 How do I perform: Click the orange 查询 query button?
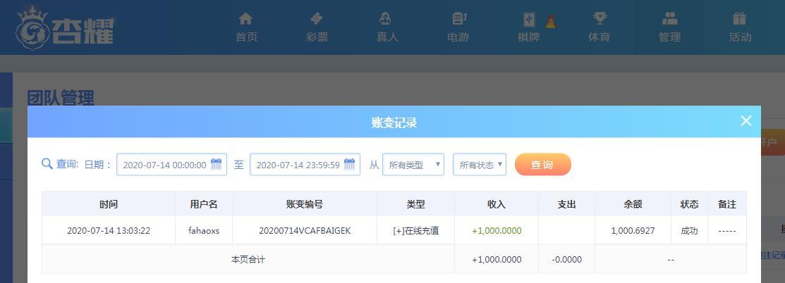click(542, 165)
